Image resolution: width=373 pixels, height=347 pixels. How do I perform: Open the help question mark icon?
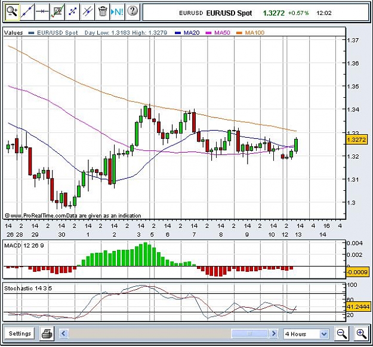pyautogui.click(x=132, y=11)
